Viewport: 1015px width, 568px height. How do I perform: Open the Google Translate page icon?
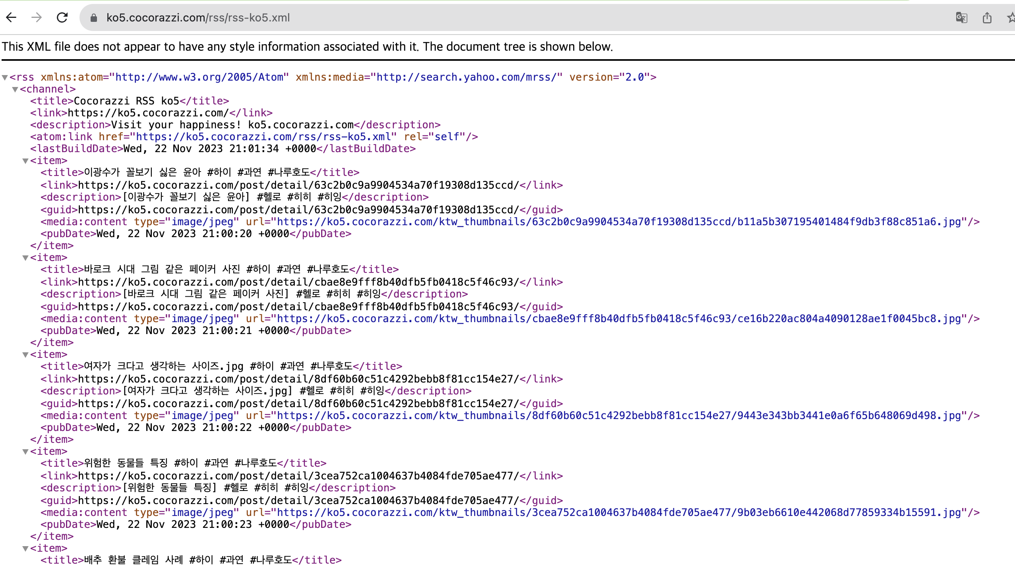961,18
